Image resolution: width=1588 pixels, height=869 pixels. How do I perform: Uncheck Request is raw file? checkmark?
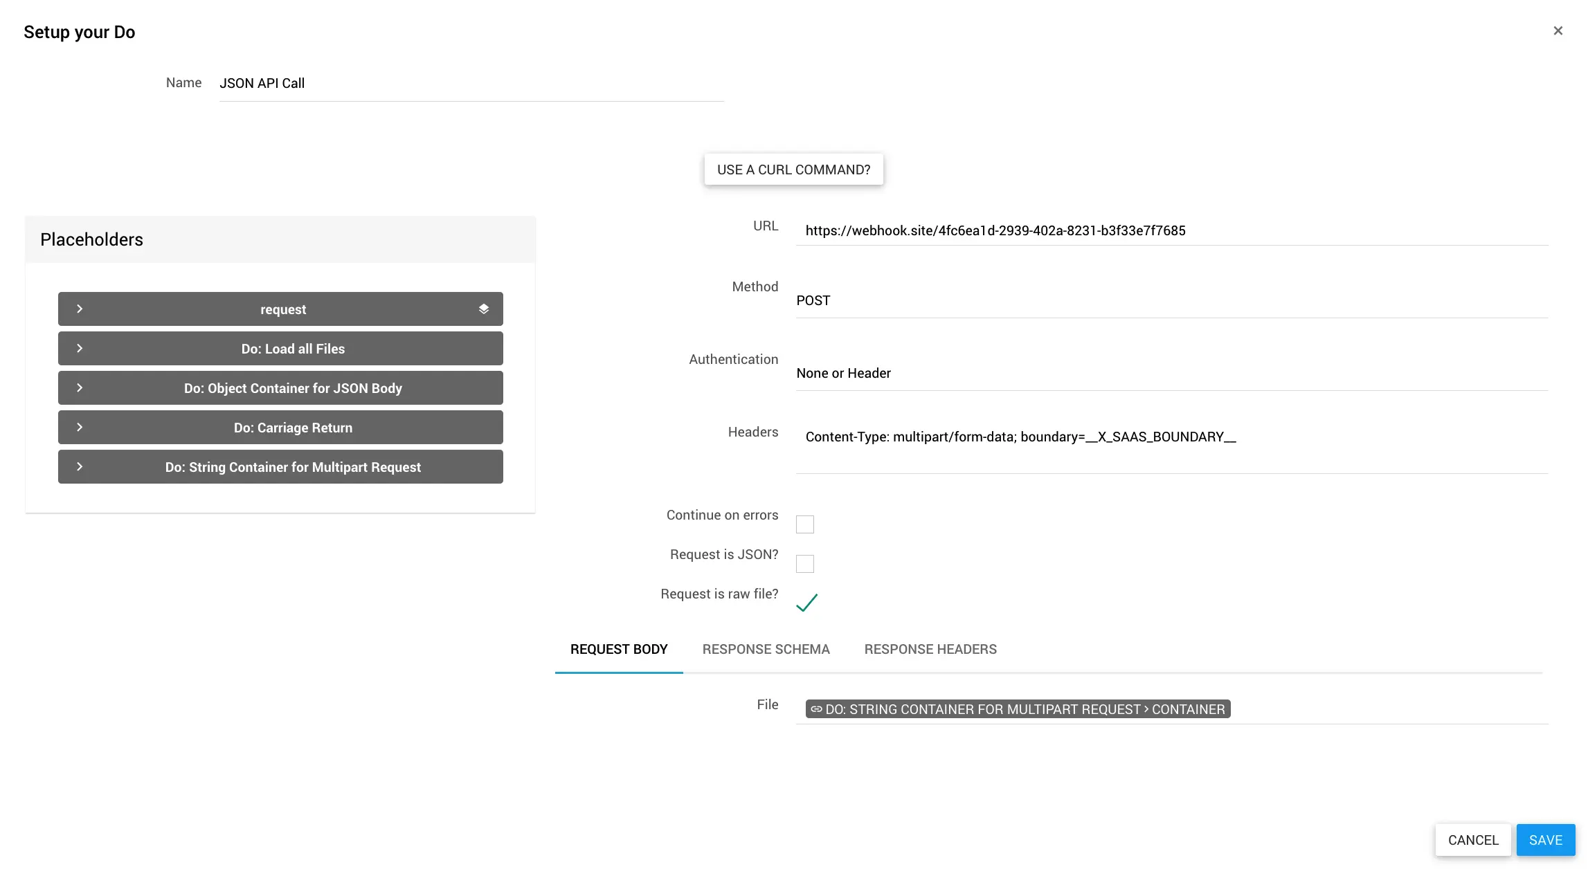[806, 603]
